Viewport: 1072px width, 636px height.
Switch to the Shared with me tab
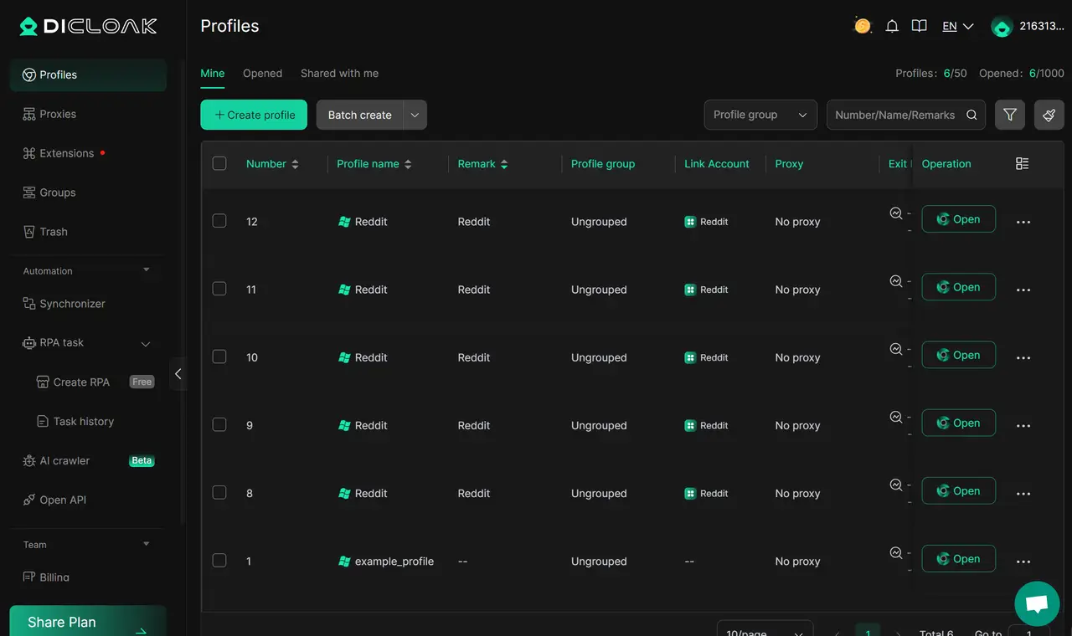[339, 74]
